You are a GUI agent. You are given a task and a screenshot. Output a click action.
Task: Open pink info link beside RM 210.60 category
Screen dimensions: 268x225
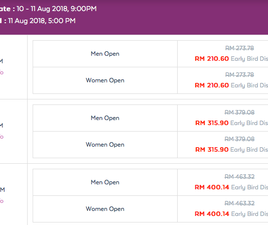coord(2,72)
